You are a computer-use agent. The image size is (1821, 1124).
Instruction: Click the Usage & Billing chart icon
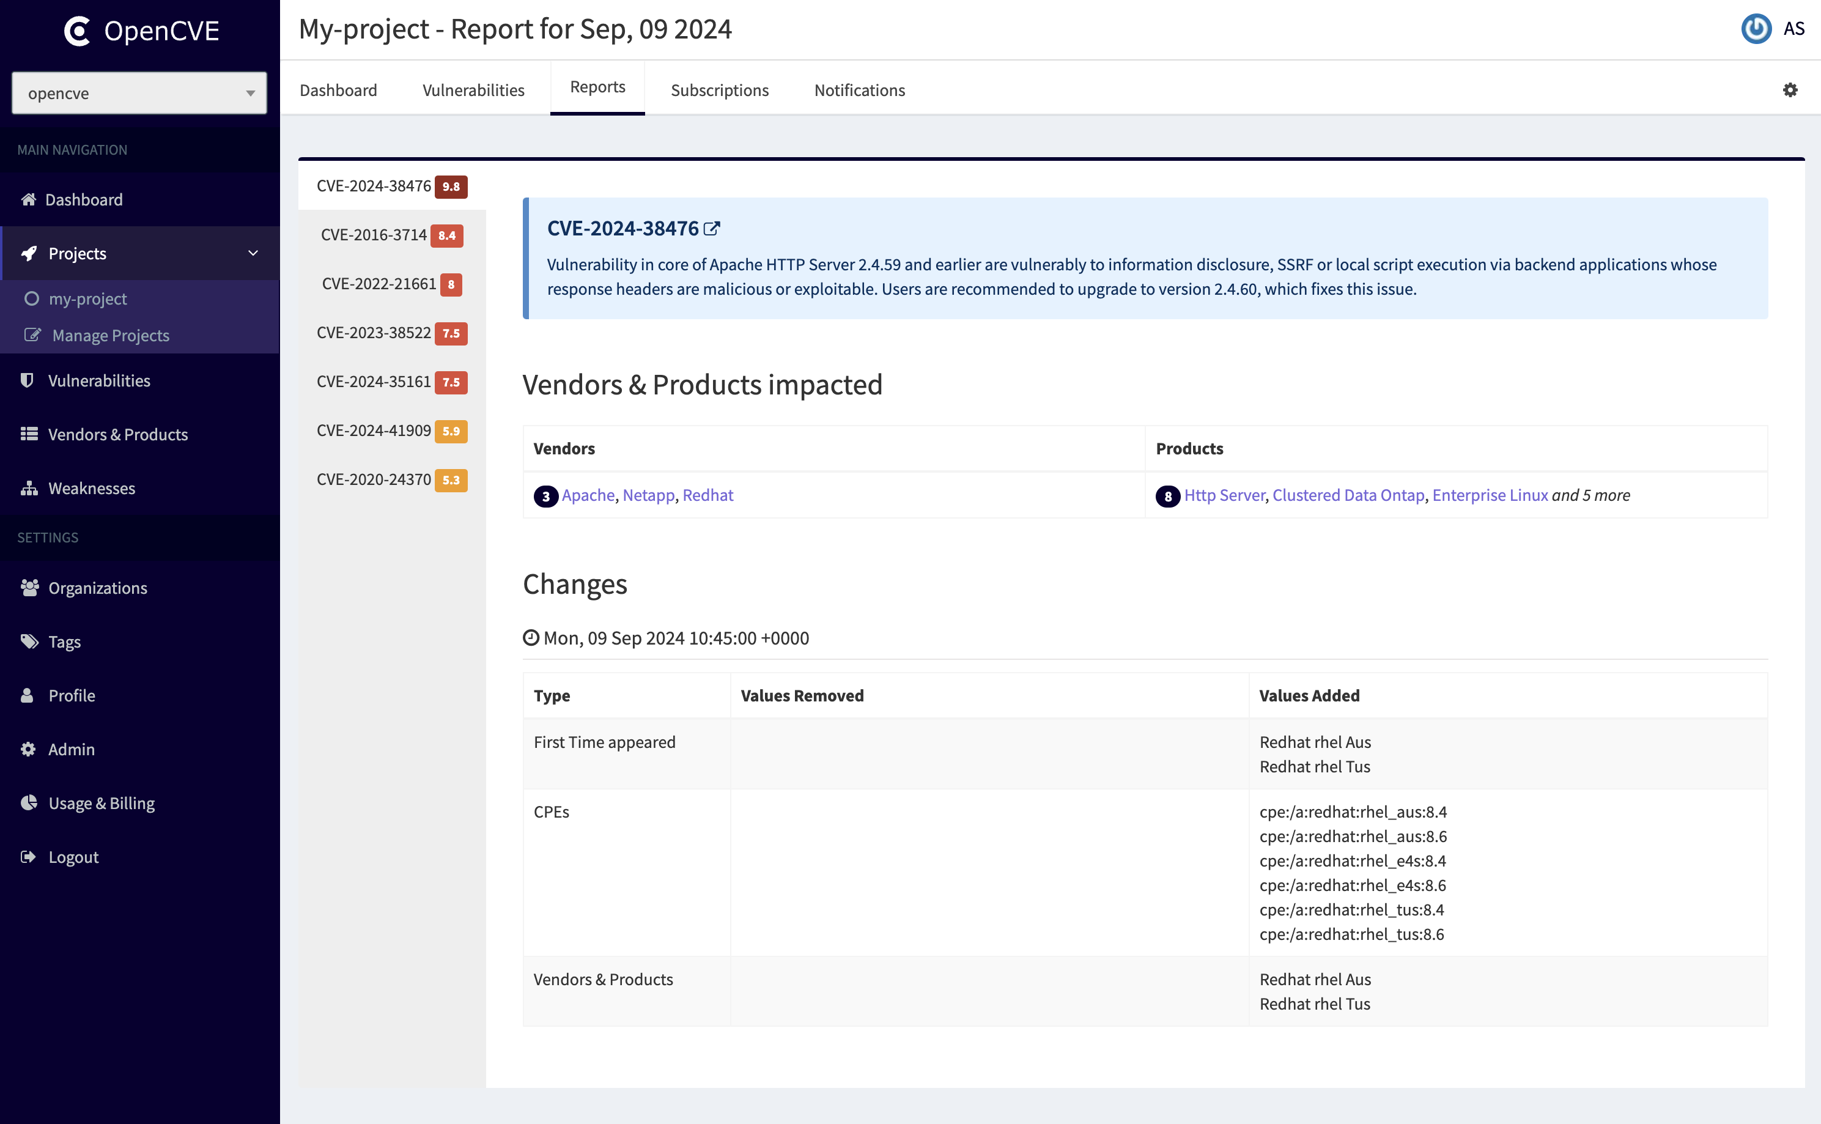(29, 803)
